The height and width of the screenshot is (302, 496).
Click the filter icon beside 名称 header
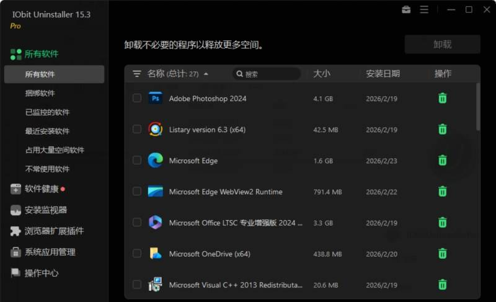point(137,74)
